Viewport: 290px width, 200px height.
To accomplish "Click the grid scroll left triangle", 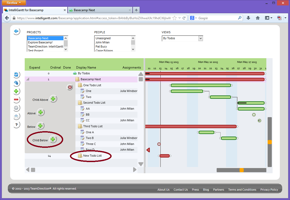I will pos(28,170).
